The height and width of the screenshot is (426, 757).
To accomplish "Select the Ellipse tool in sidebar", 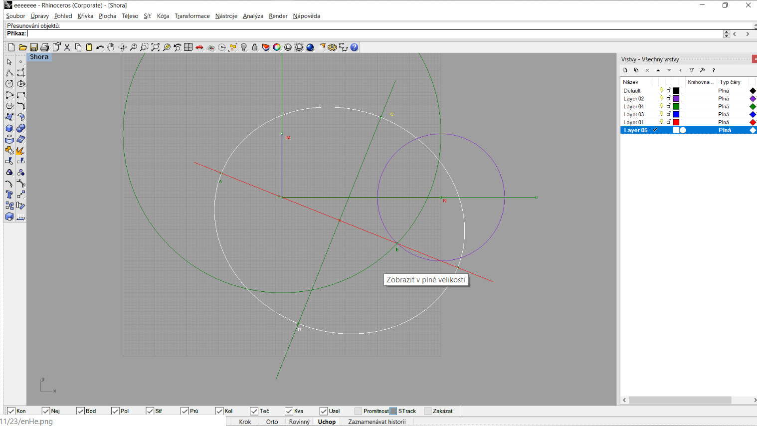I will 20,84.
